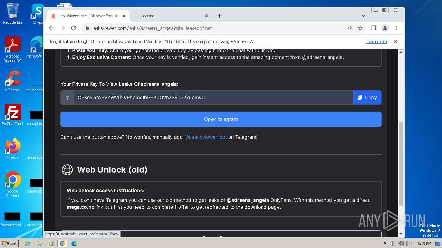Viewport: 442px width, 248px height.
Task: Click the page's vertical scrollbar thumb
Action: [x=401, y=164]
